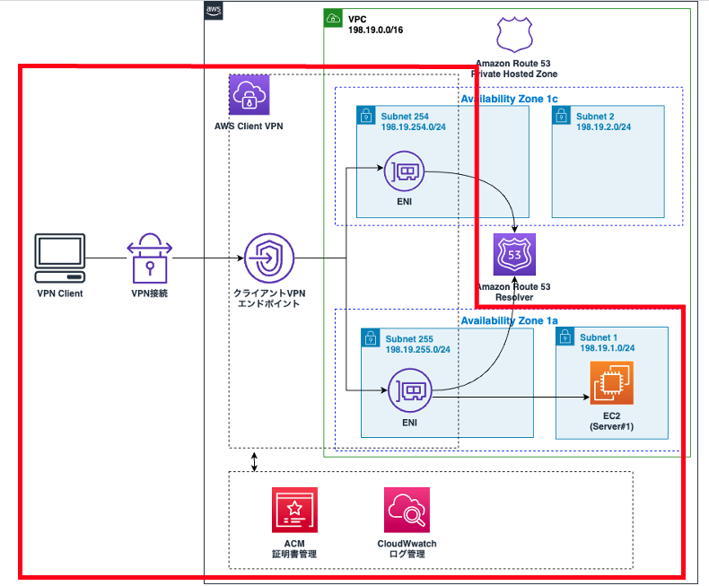Select the AWS Client VPN icon
Image resolution: width=709 pixels, height=586 pixels.
249,95
